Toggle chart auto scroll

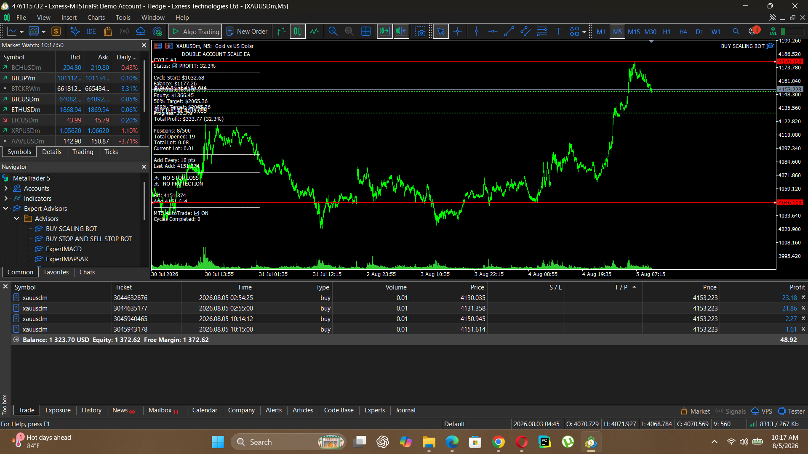pos(384,32)
